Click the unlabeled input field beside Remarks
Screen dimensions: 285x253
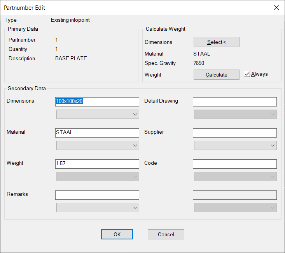click(235, 195)
